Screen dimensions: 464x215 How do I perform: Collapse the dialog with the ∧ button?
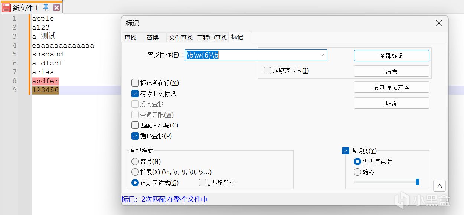click(x=439, y=186)
